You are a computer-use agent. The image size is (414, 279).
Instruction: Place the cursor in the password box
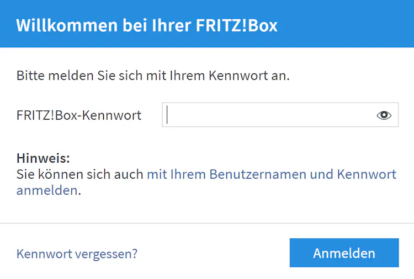click(270, 115)
